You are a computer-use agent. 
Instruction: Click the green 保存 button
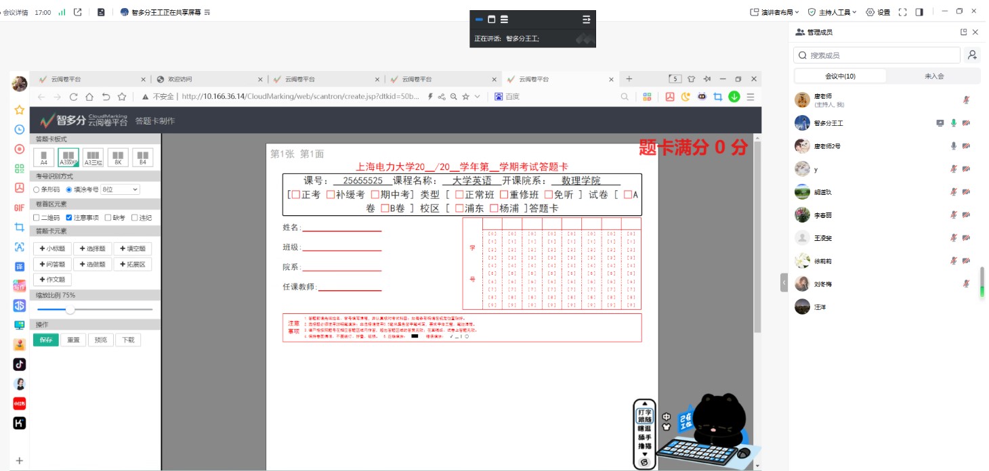tap(46, 340)
